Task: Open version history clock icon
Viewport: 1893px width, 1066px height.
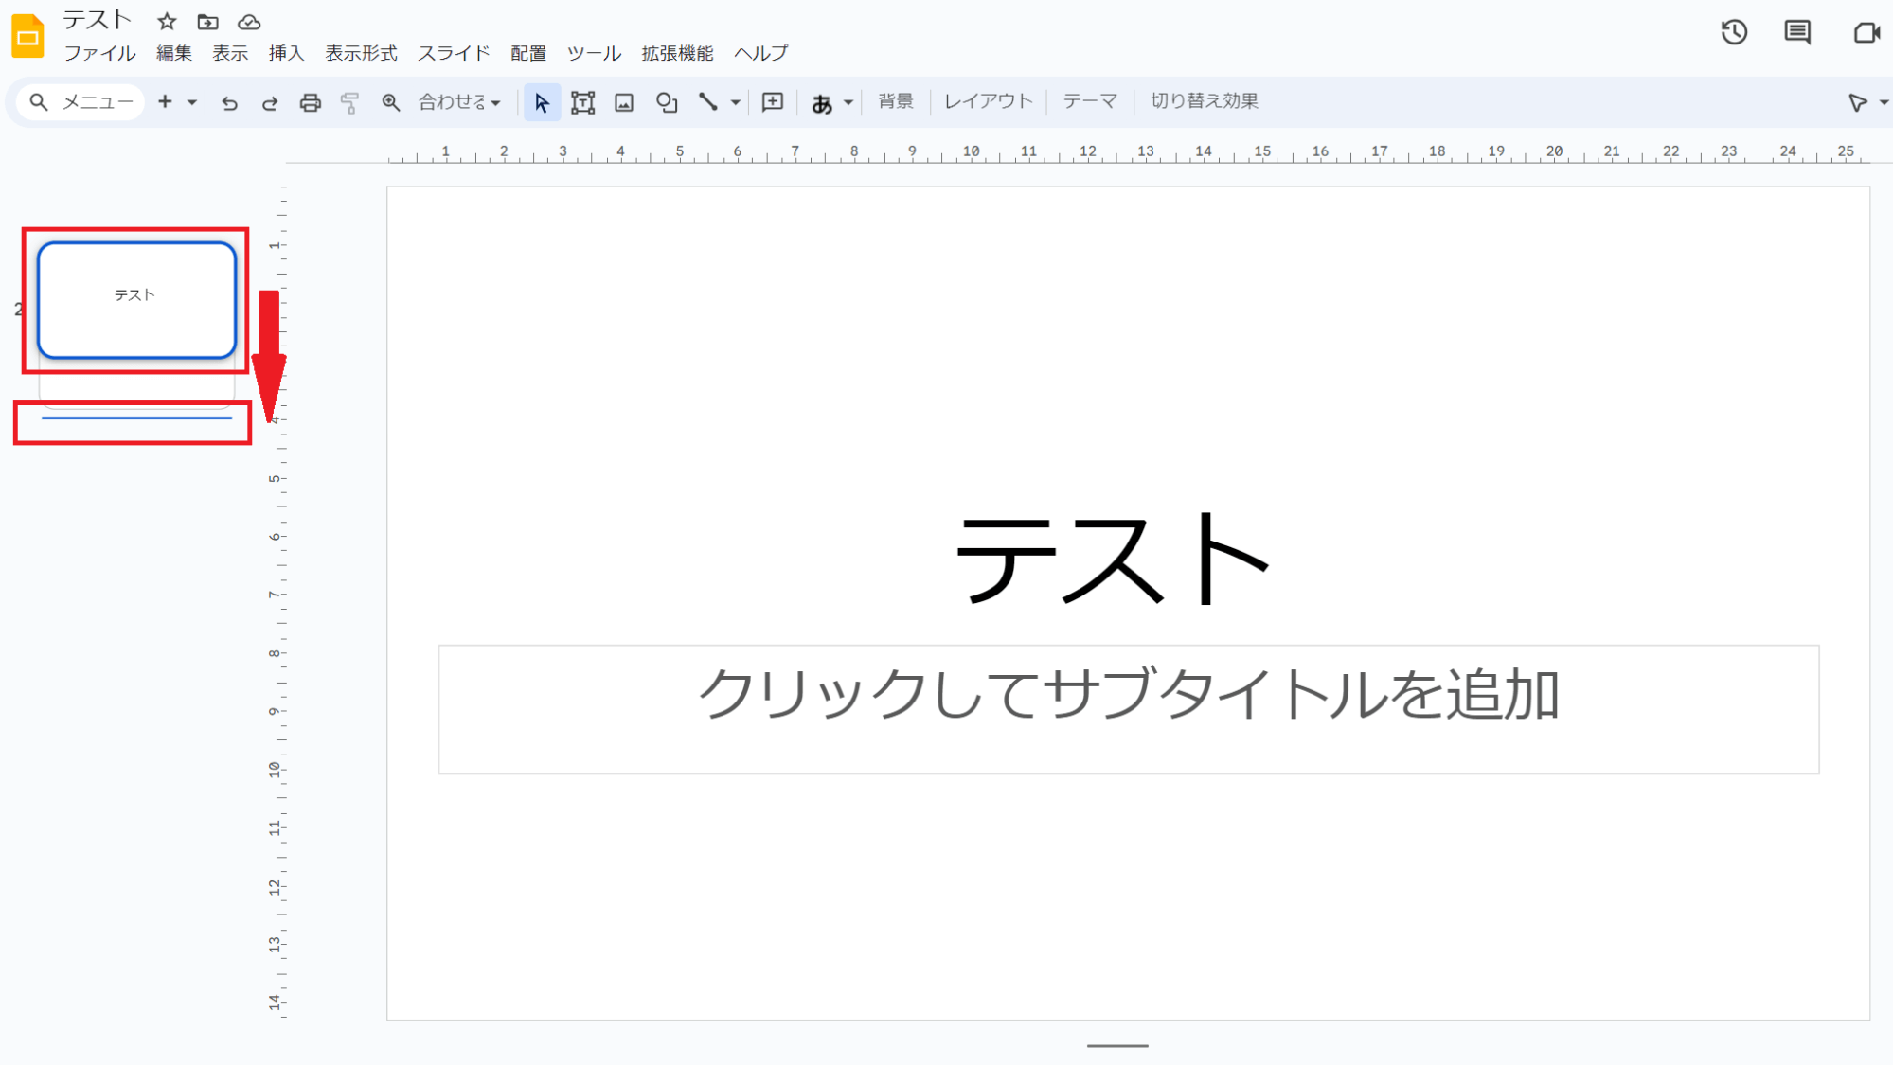Action: [1734, 32]
